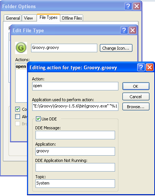Image resolution: width=155 pixels, height=196 pixels.
Task: Click help icon in Edit File Type dialog
Action: 124,30
